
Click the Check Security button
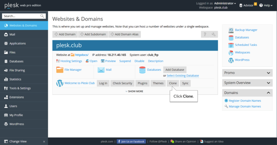[122, 83]
